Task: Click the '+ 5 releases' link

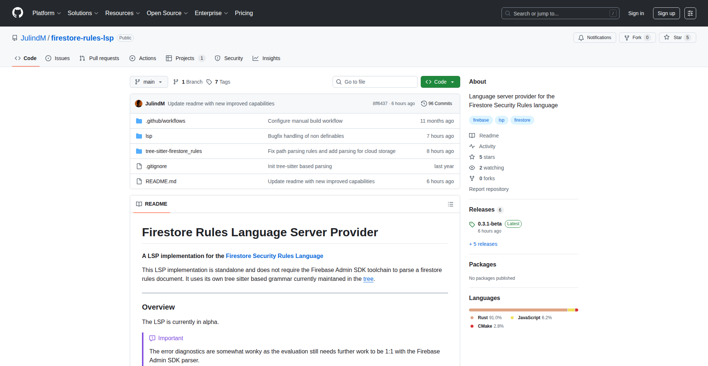Action: pyautogui.click(x=483, y=244)
